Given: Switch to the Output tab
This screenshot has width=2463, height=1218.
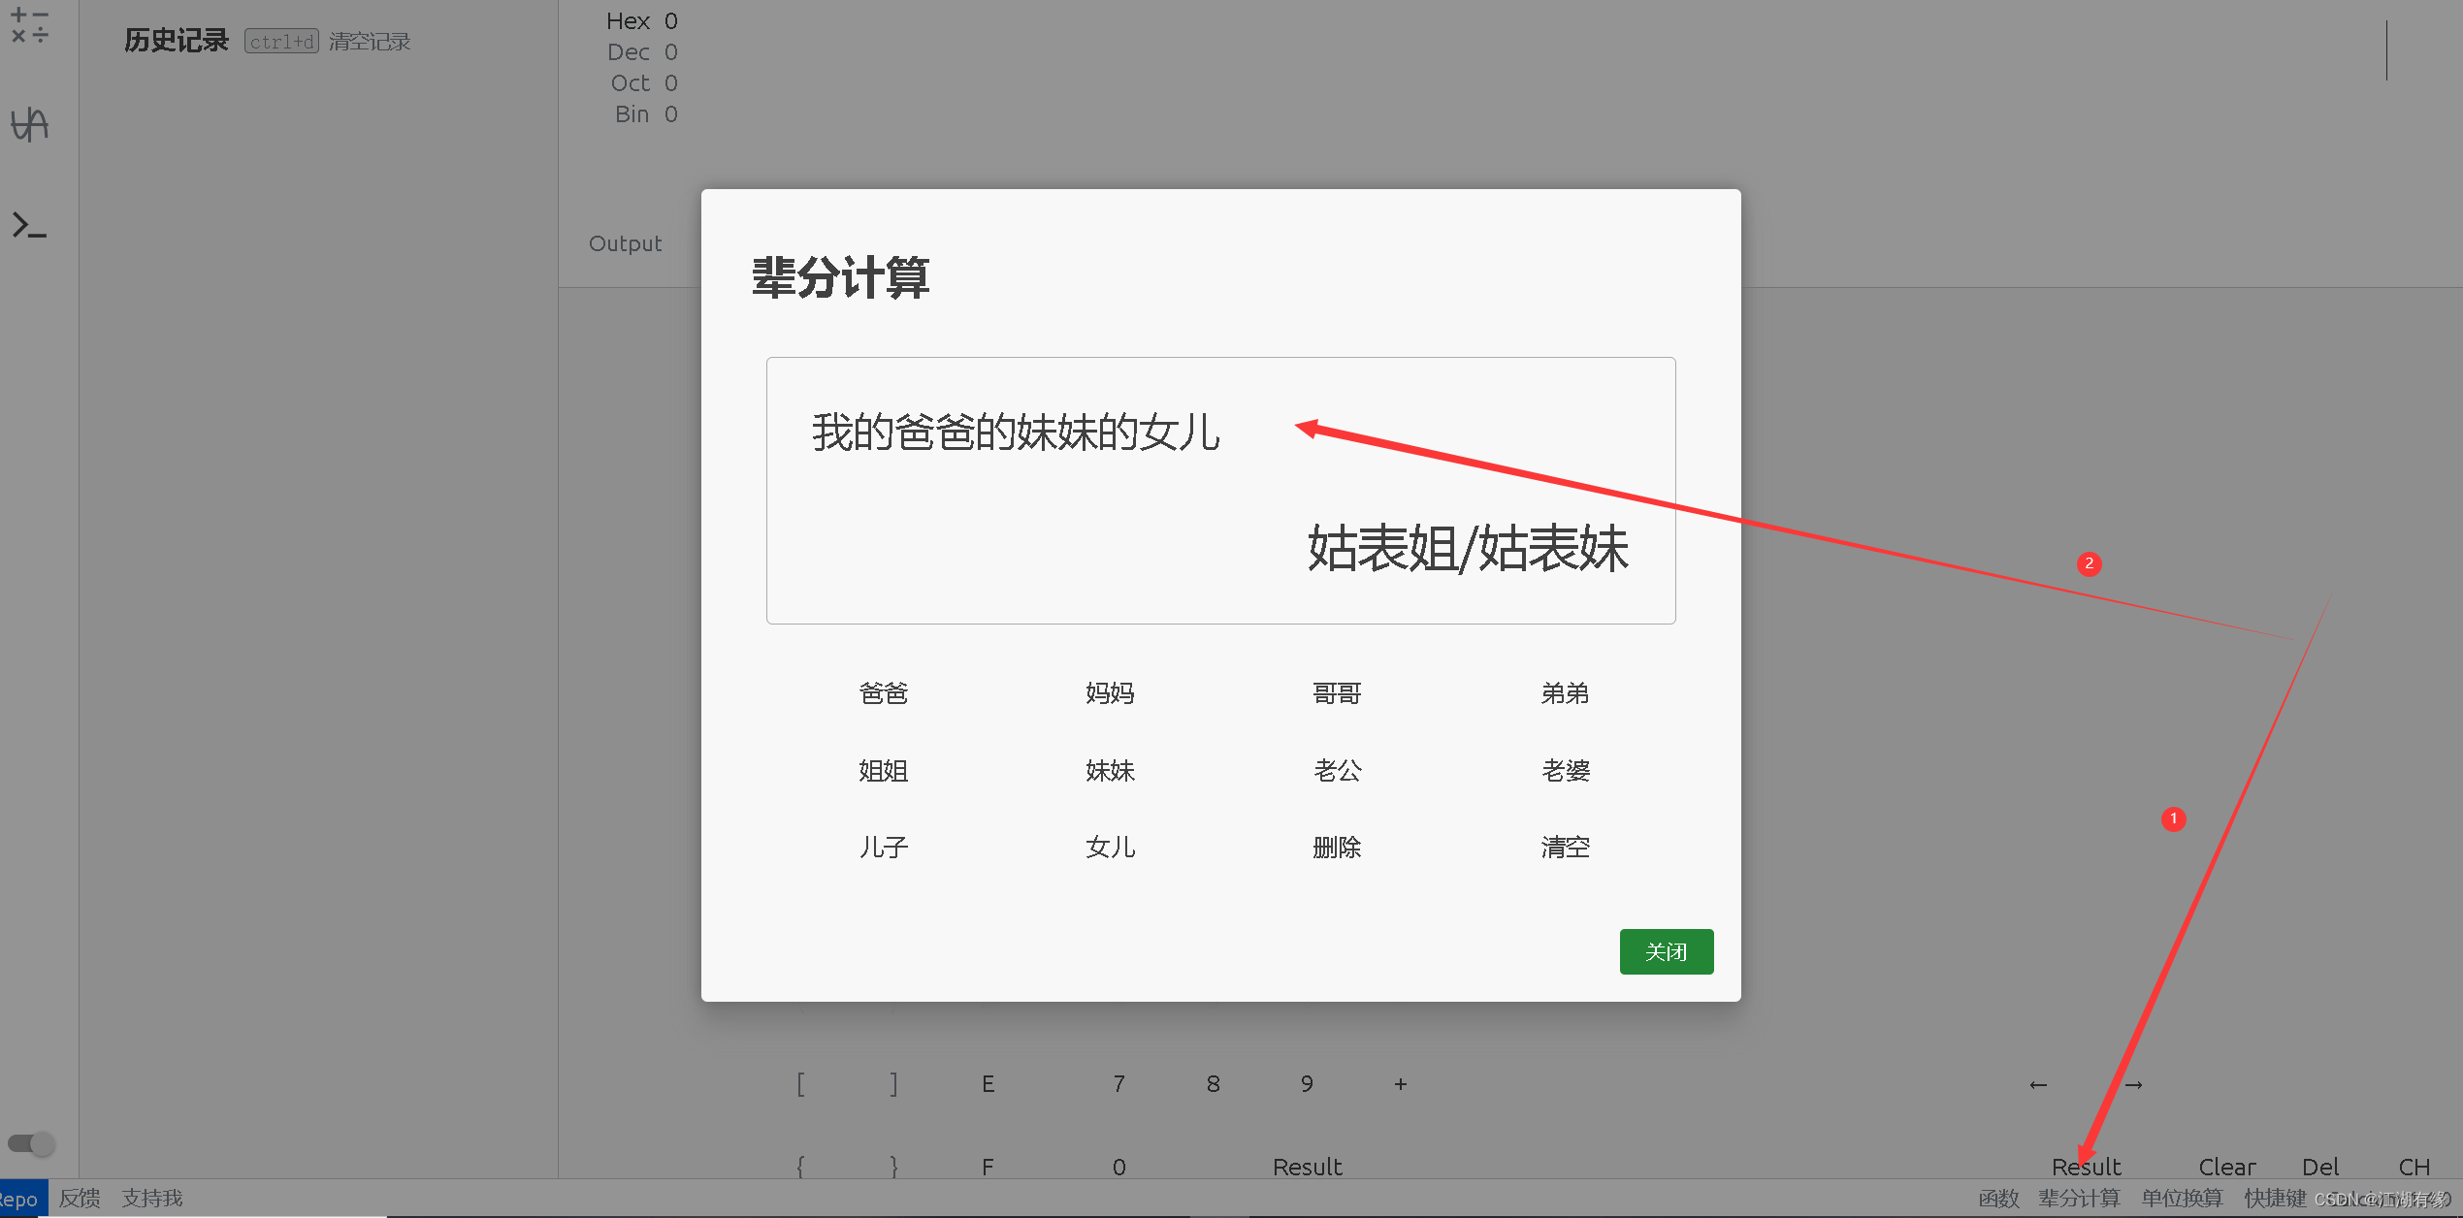Looking at the screenshot, I should click(x=624, y=243).
